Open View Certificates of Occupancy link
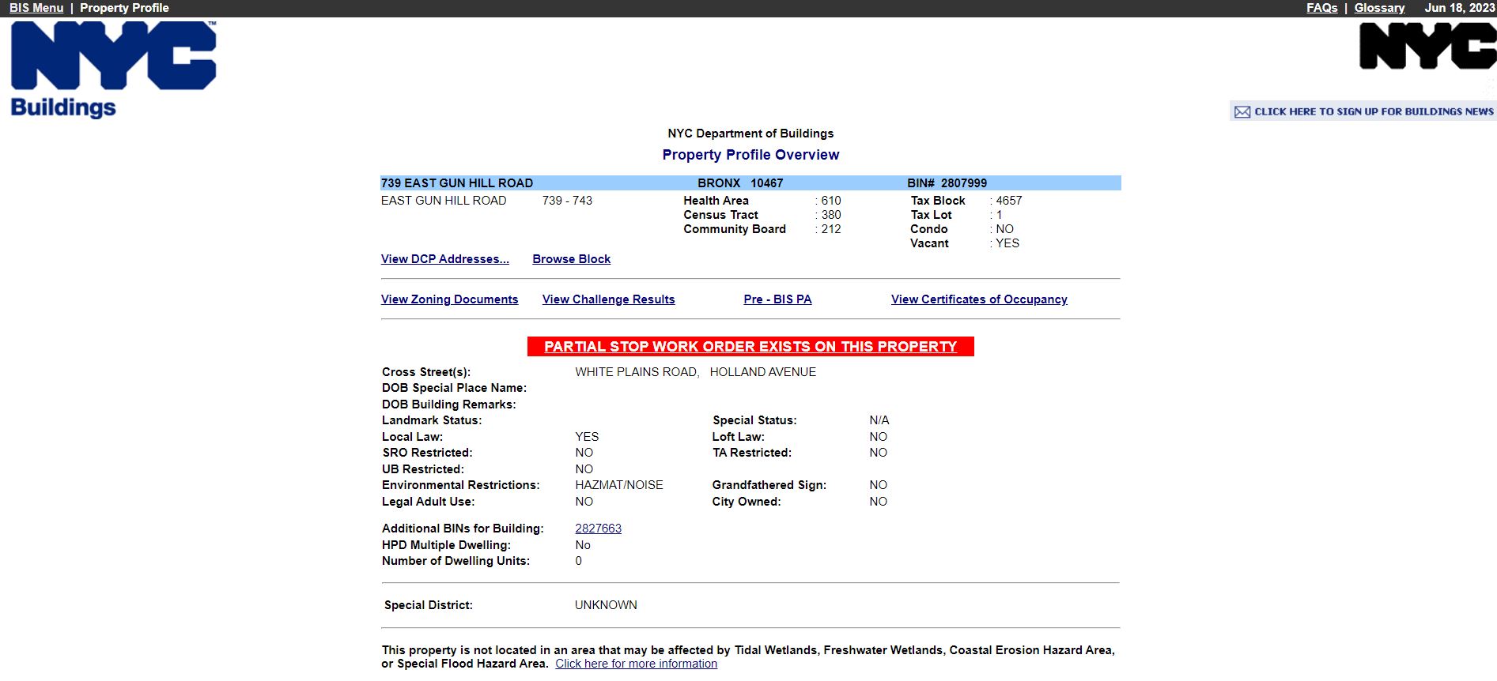The width and height of the screenshot is (1497, 681). [979, 299]
